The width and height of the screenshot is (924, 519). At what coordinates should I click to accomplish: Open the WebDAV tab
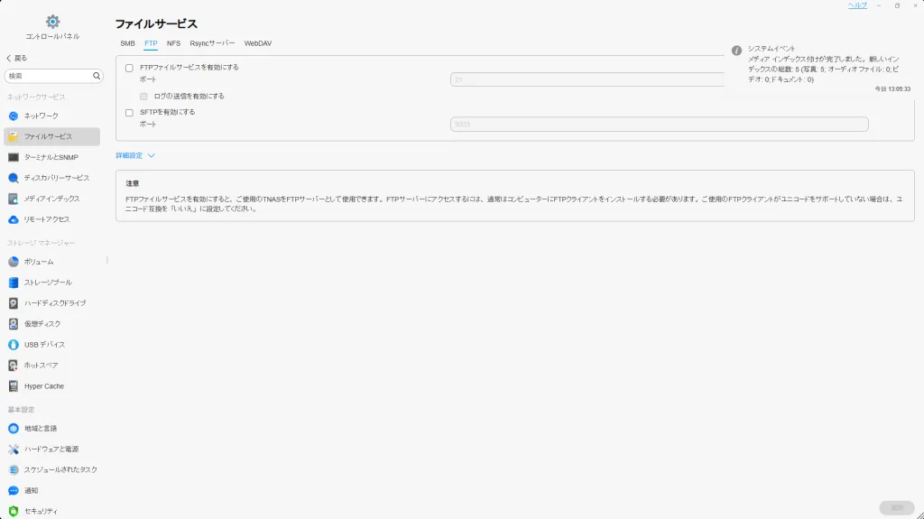point(257,43)
